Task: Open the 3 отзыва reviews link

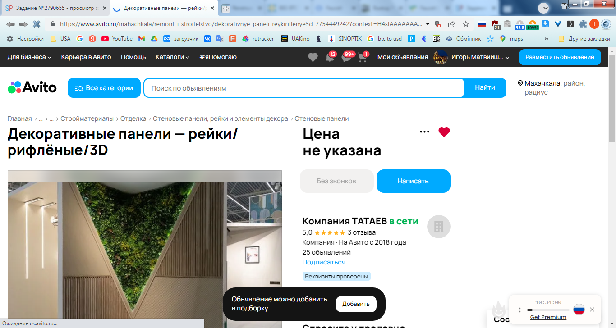Action: 362,232
